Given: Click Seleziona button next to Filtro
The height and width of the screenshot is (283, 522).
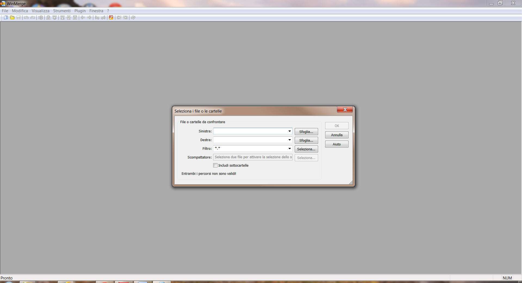Looking at the screenshot, I should coord(306,149).
